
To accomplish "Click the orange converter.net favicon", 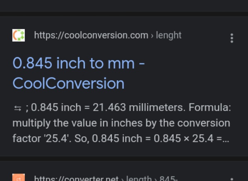I will pyautogui.click(x=19, y=177).
